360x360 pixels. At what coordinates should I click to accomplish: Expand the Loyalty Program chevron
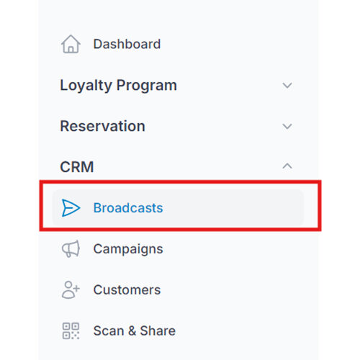[287, 85]
